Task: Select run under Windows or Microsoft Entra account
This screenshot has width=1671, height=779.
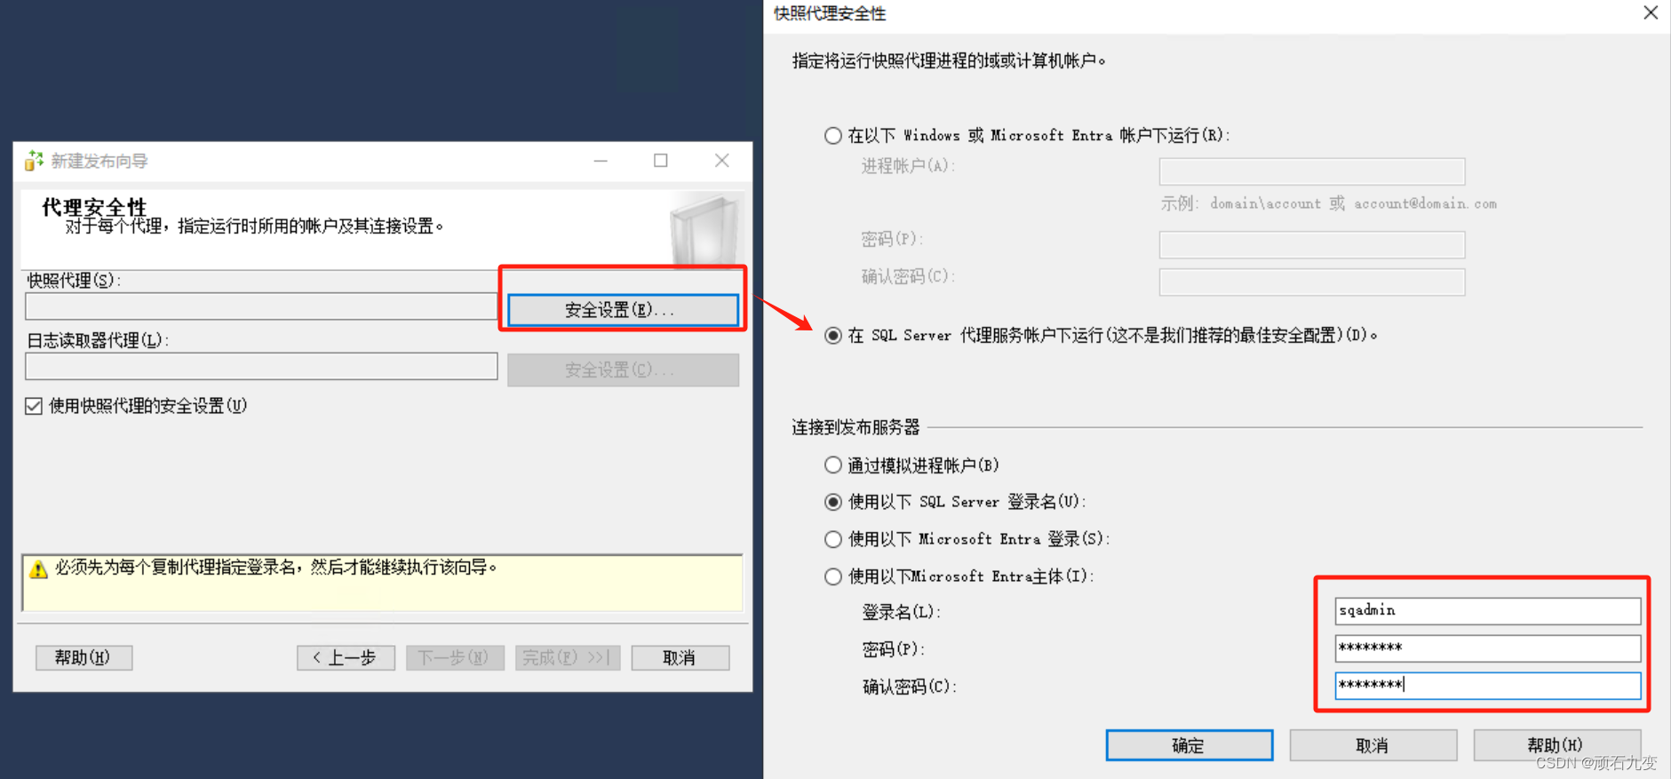Action: coord(832,135)
